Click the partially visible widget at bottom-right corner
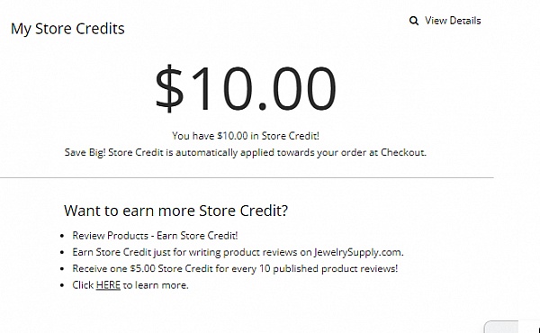 click(x=512, y=327)
